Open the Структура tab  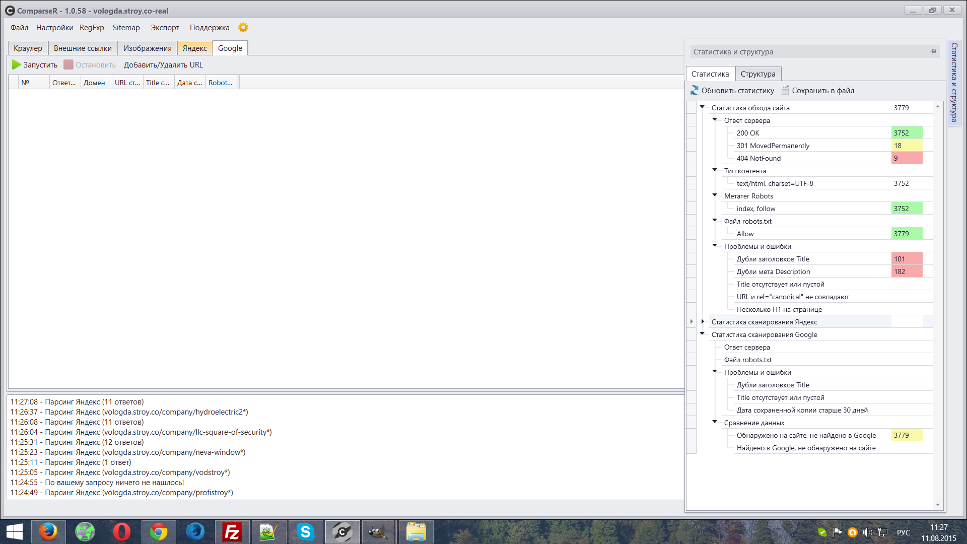pyautogui.click(x=757, y=74)
